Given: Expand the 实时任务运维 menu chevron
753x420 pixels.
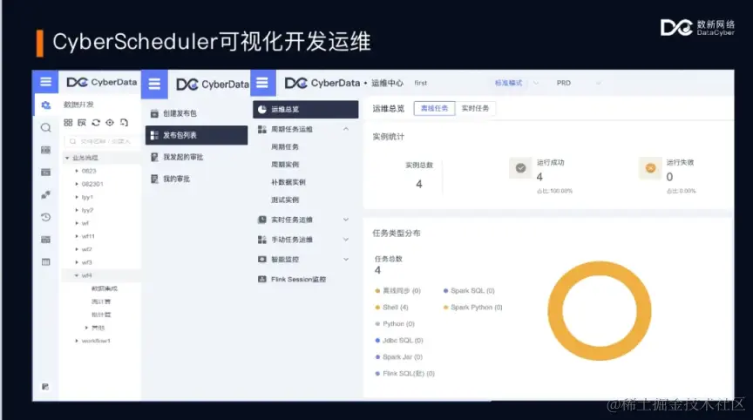Looking at the screenshot, I should click(x=346, y=220).
